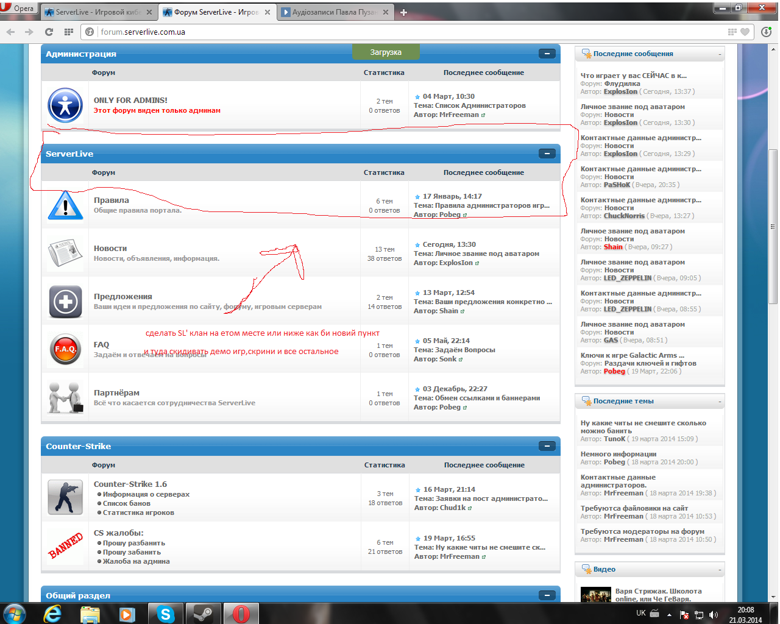Click the UK language indicator in tray
Image resolution: width=780 pixels, height=624 pixels.
coord(641,613)
